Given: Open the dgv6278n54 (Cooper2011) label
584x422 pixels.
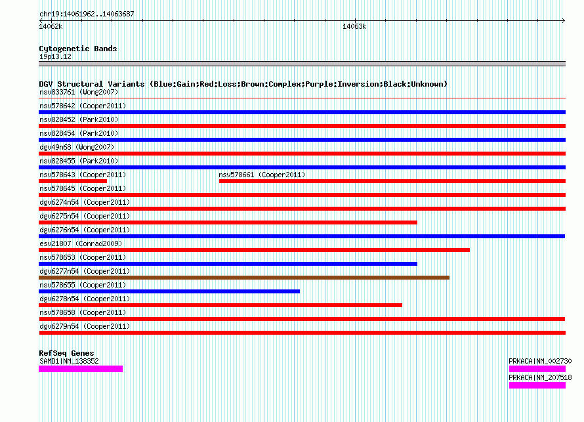Looking at the screenshot, I should pyautogui.click(x=85, y=299).
